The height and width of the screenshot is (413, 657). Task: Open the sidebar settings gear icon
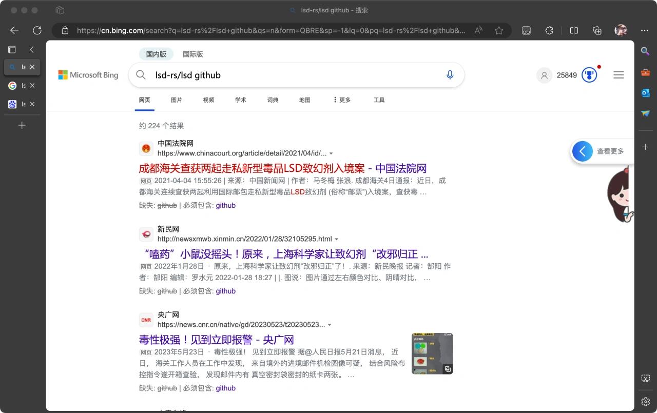pyautogui.click(x=646, y=401)
